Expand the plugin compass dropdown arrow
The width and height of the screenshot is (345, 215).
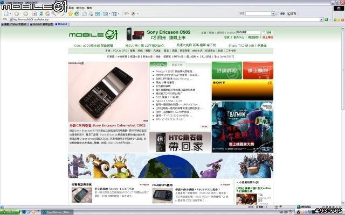138,13
